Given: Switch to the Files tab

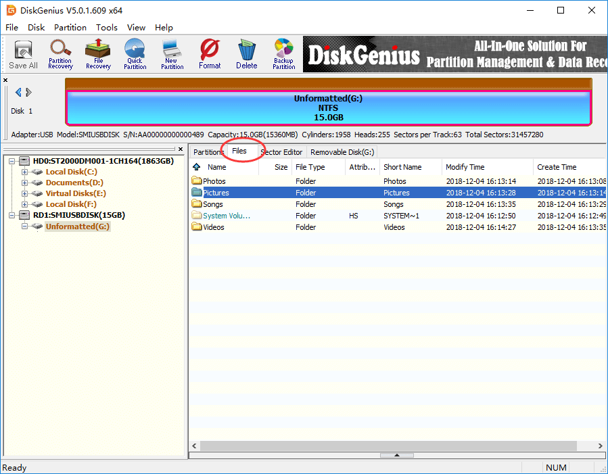Looking at the screenshot, I should pos(239,151).
